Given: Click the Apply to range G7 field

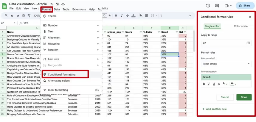Looking at the screenshot, I should (x=226, y=43).
